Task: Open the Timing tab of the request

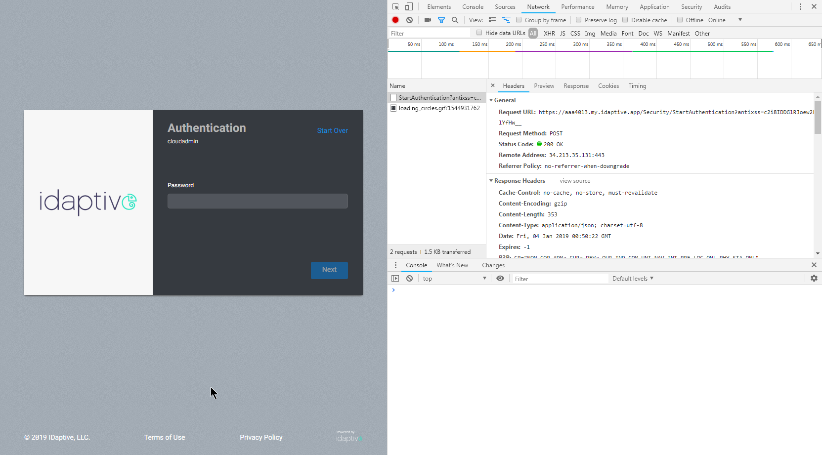Action: coord(637,86)
